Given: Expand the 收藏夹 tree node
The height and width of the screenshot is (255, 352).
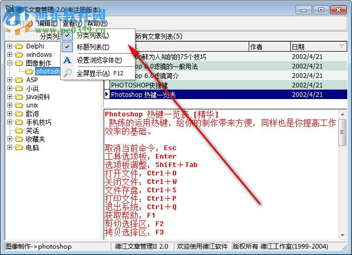Looking at the screenshot, I should tap(9, 139).
